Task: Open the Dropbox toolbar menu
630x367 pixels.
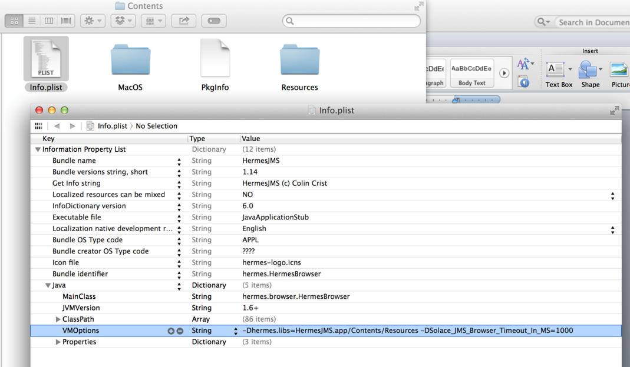Action: coord(123,21)
